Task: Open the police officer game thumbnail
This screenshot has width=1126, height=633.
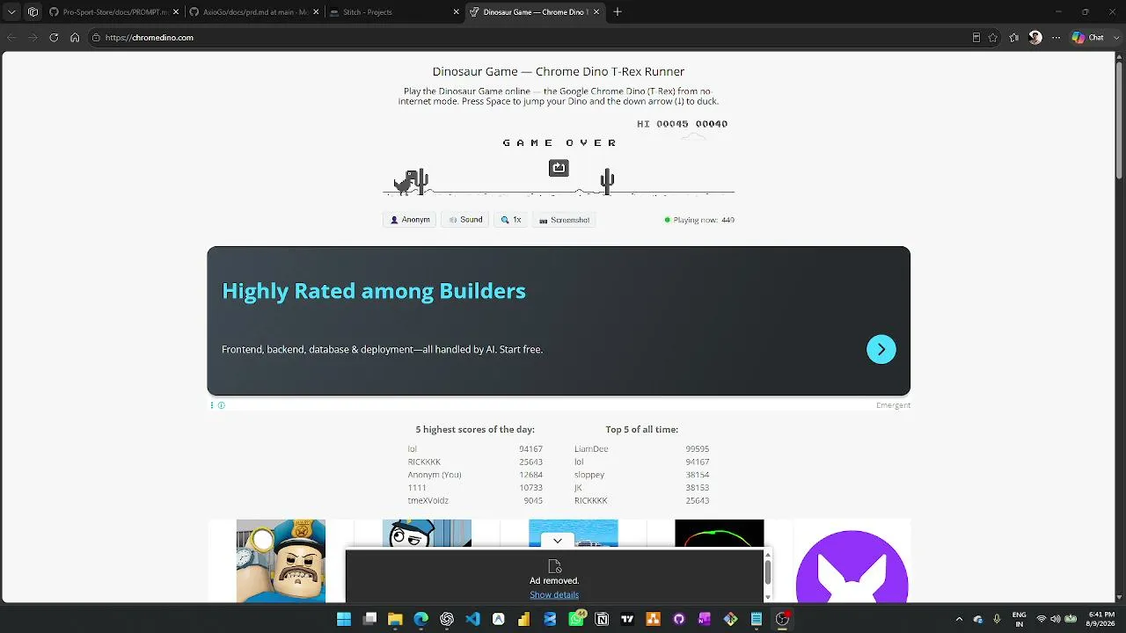Action: pyautogui.click(x=281, y=561)
